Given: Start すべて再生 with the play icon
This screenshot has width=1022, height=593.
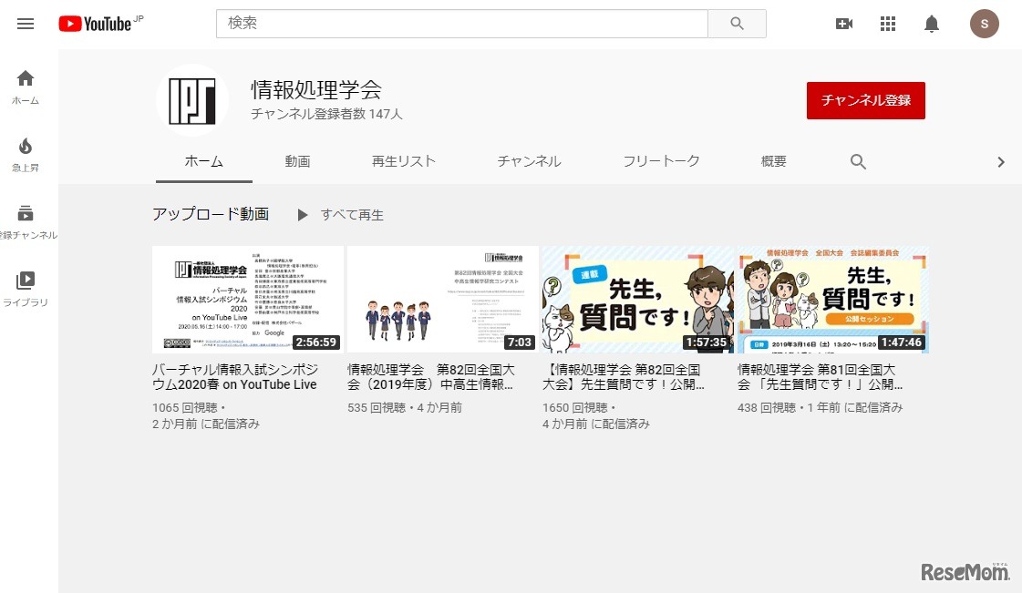Looking at the screenshot, I should [x=303, y=215].
